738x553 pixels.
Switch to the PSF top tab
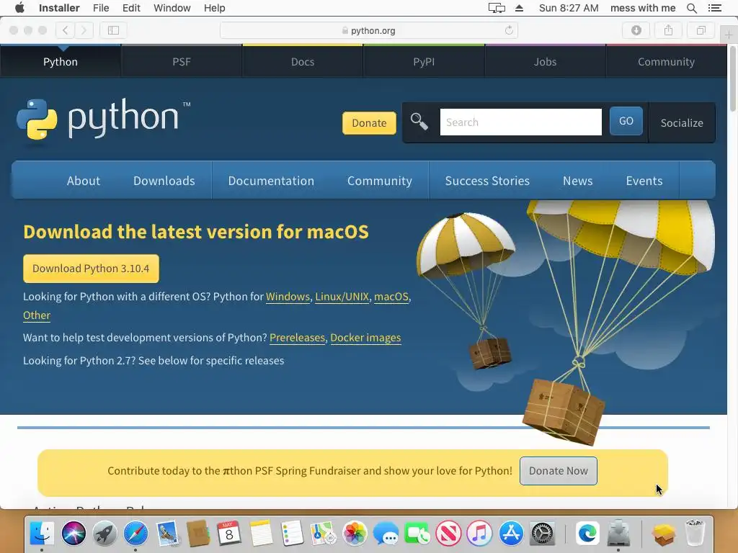[182, 62]
